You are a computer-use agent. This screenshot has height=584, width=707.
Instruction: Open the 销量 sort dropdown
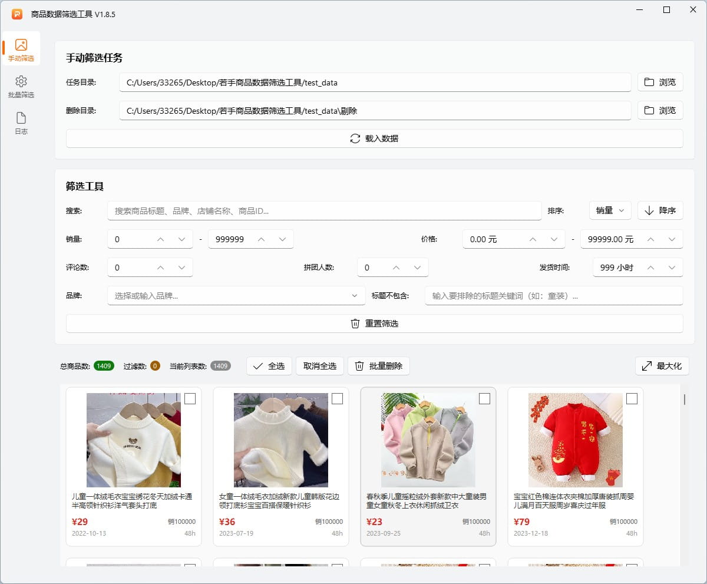(610, 210)
